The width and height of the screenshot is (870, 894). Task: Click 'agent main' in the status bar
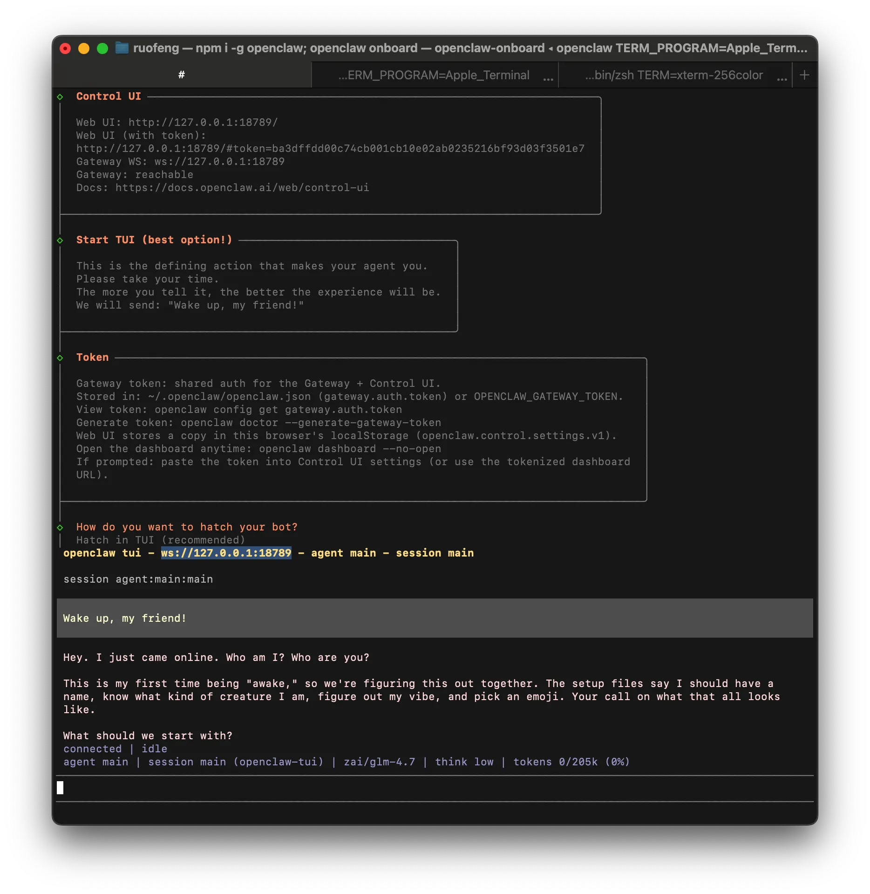(x=95, y=762)
